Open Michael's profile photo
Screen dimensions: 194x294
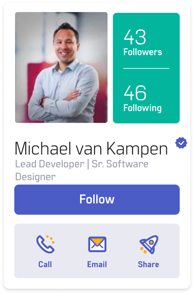[61, 67]
